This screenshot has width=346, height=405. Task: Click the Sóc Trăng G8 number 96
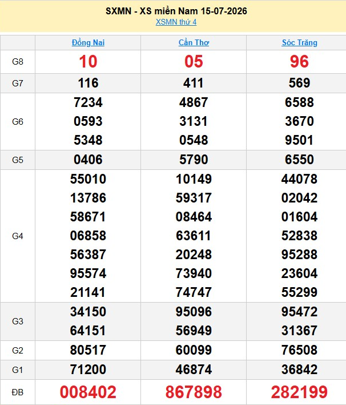point(299,62)
